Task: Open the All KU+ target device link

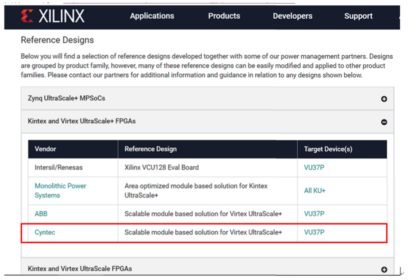Action: pos(315,191)
